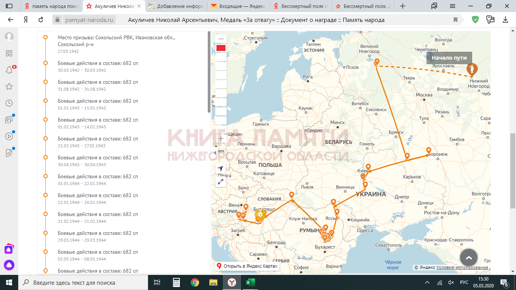Bookmark this page via address bar flag

click(456, 20)
